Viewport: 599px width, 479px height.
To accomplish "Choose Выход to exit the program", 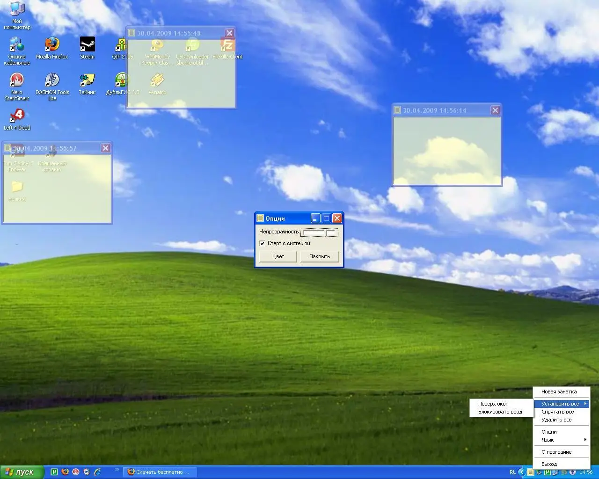I will click(x=561, y=464).
